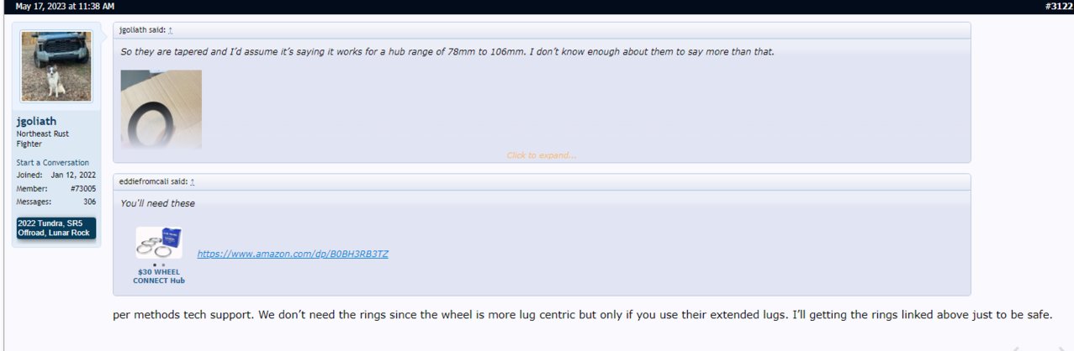Start a Conversation with jgoliath
This screenshot has width=1074, height=351.
[x=52, y=162]
